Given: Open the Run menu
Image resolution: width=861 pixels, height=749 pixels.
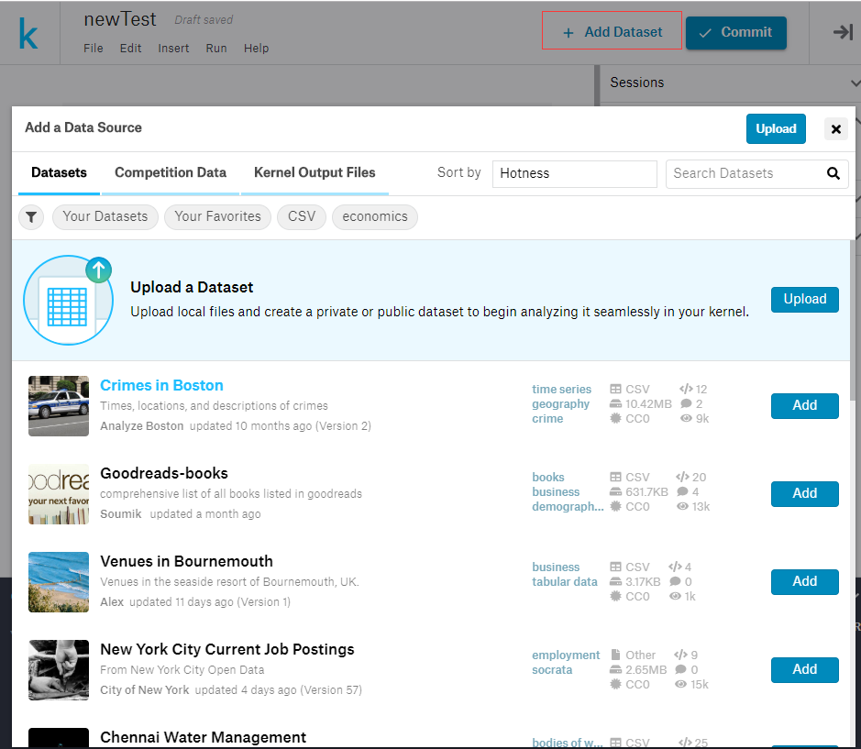Looking at the screenshot, I should (216, 49).
